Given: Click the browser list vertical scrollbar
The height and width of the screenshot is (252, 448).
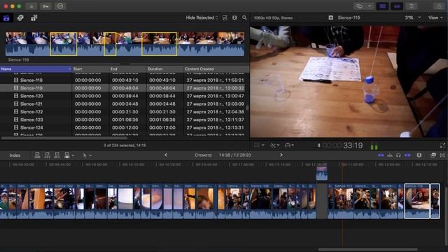Looking at the screenshot, I should click(247, 108).
